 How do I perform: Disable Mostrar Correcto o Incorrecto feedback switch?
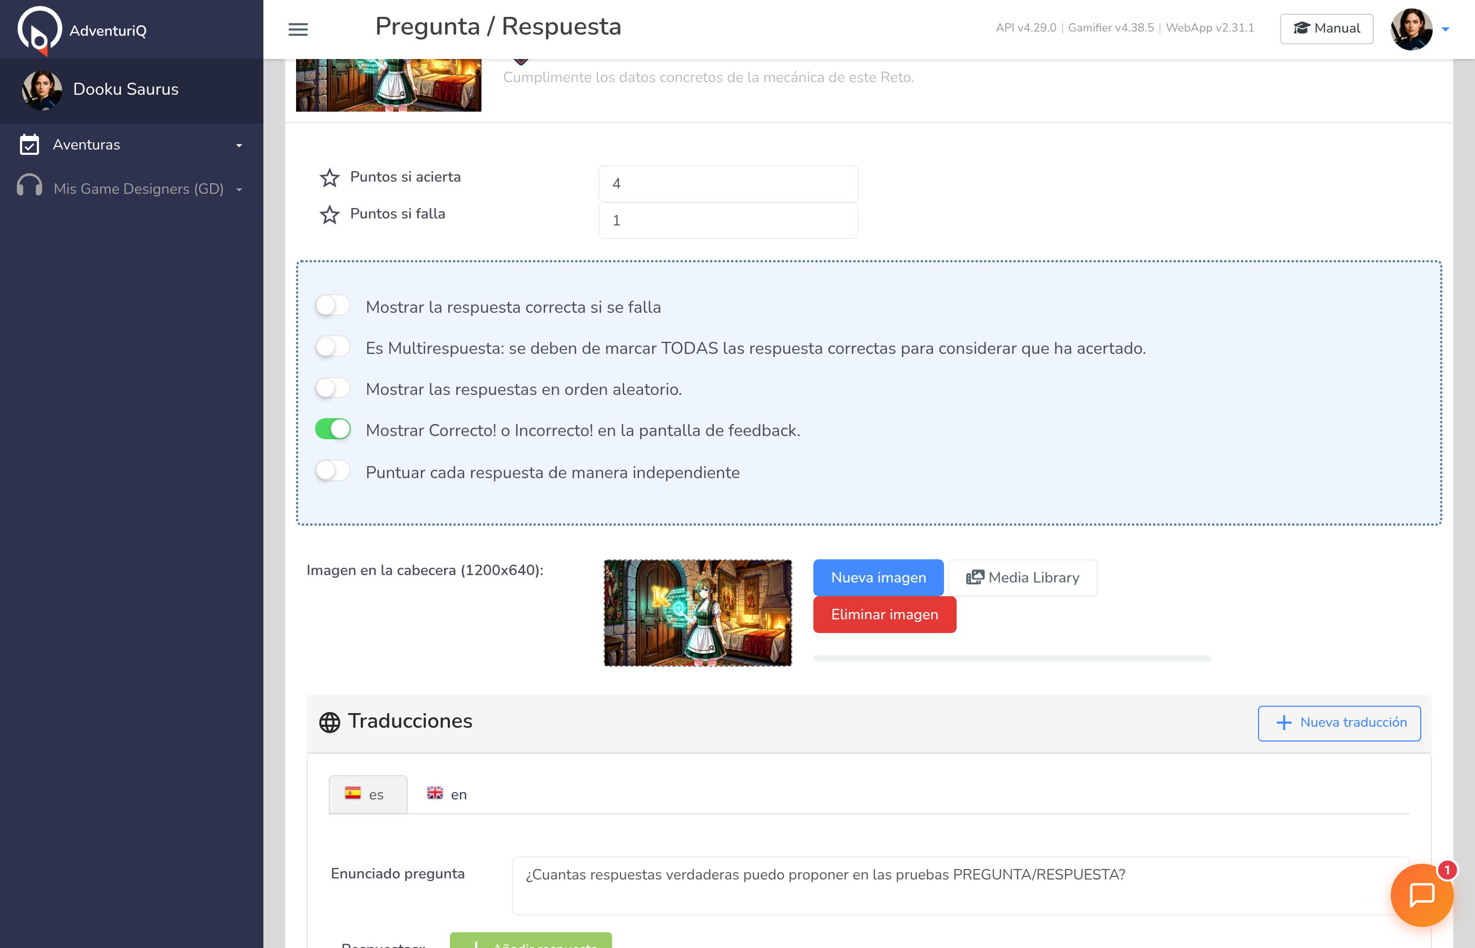[332, 429]
